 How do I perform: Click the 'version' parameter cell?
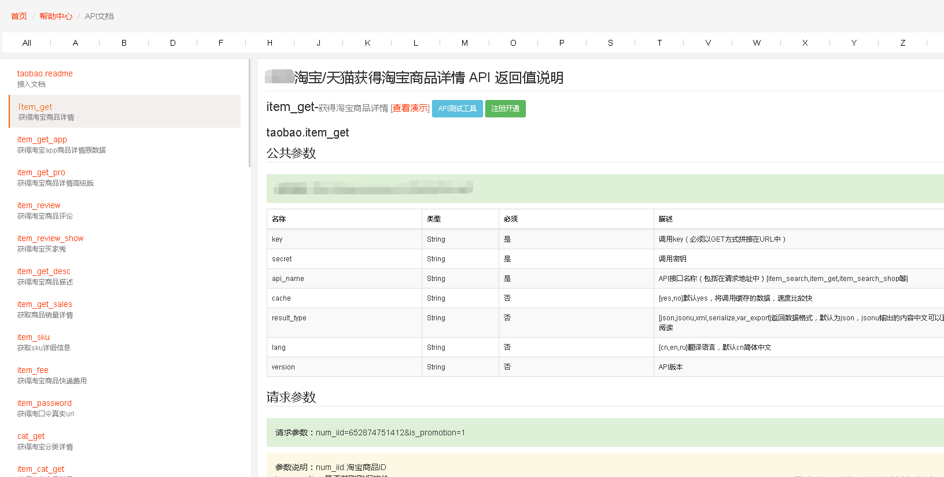(344, 367)
